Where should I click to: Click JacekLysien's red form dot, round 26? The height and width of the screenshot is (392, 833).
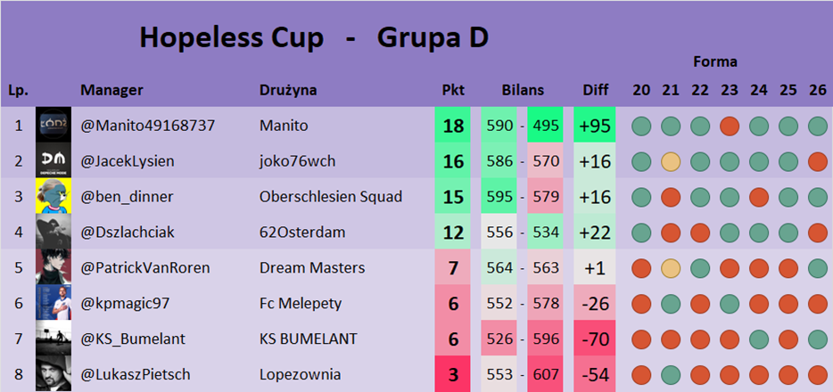817,161
